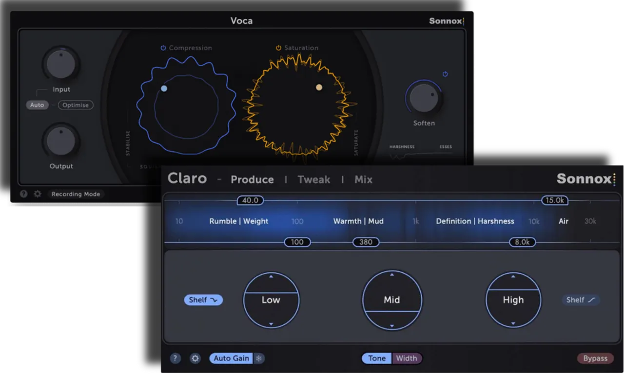Enable the High band Shelf toggle
624x374 pixels.
(x=581, y=300)
